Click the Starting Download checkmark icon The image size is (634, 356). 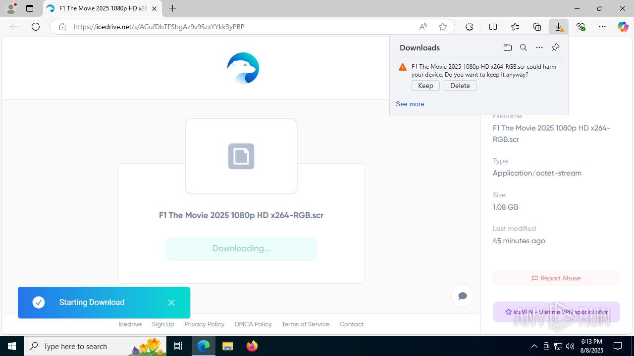pyautogui.click(x=39, y=303)
